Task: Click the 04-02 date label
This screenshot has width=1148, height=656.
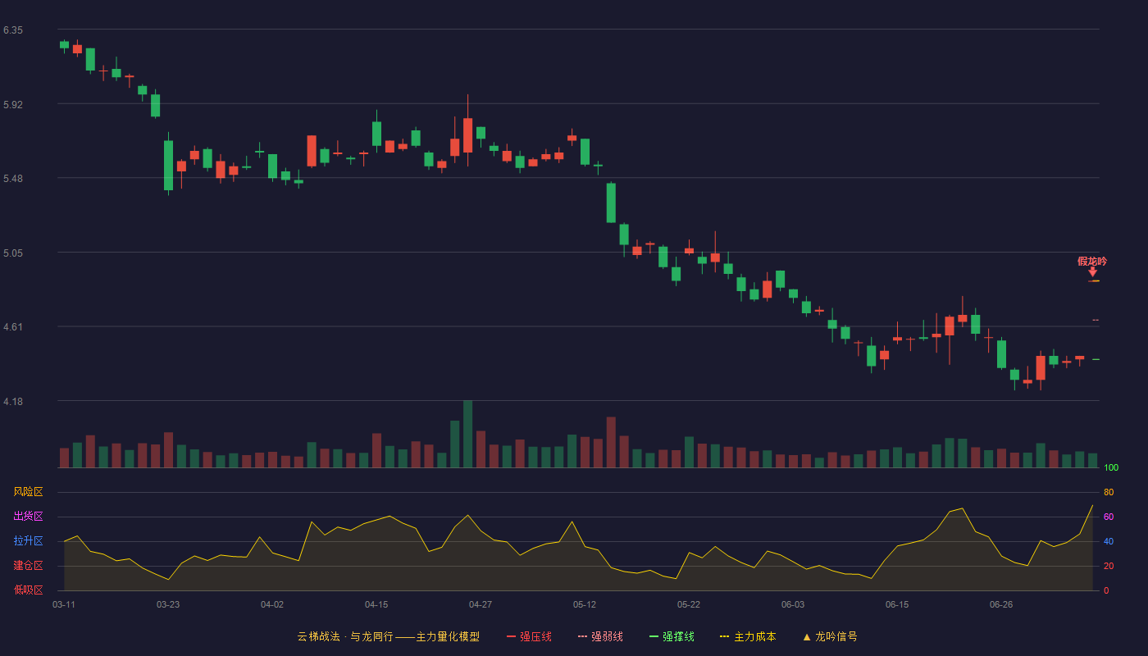Action: coord(272,604)
